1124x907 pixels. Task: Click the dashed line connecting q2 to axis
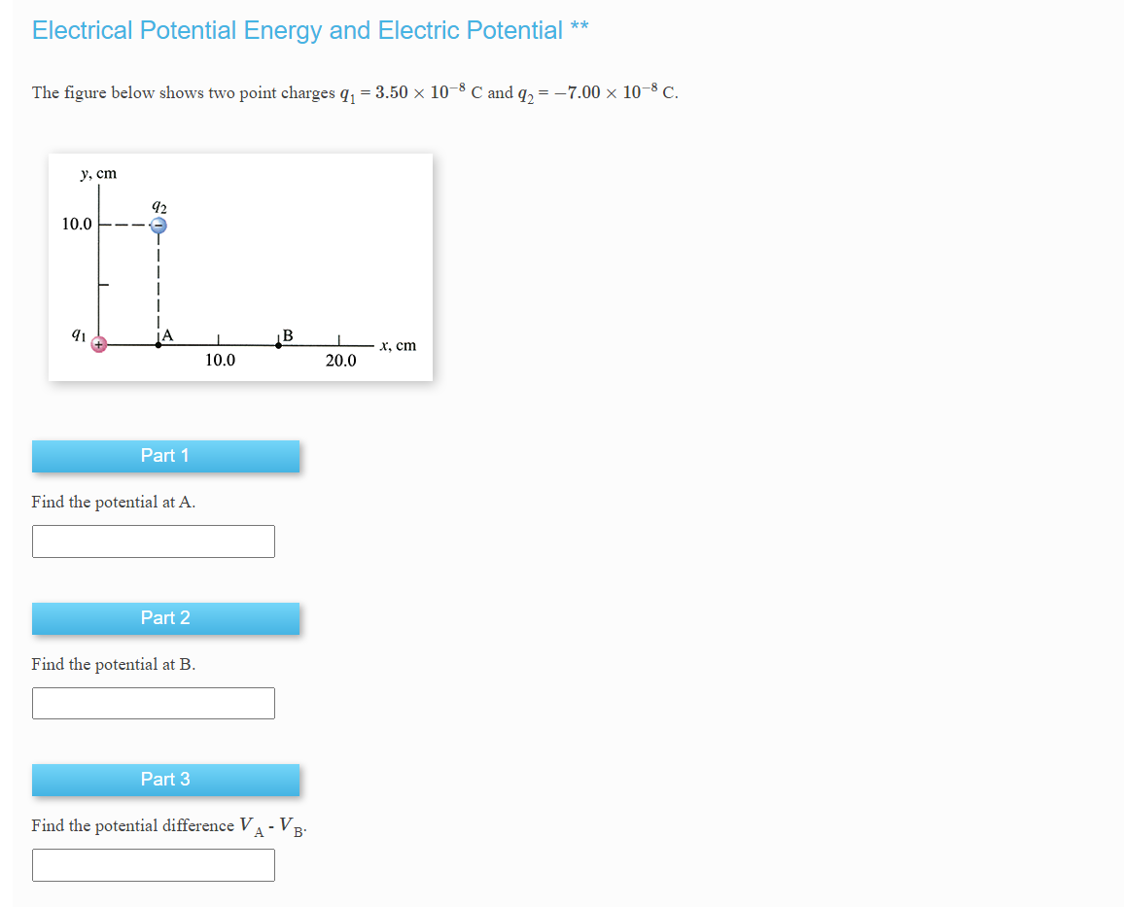(158, 287)
